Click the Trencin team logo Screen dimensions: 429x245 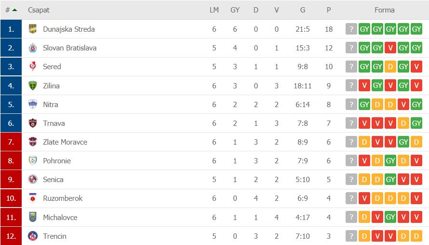33,236
